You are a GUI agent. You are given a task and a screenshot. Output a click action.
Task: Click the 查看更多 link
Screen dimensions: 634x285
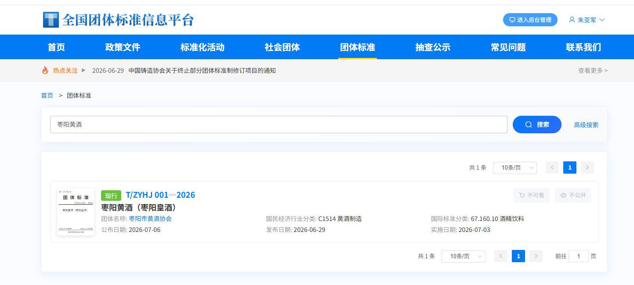pyautogui.click(x=593, y=70)
